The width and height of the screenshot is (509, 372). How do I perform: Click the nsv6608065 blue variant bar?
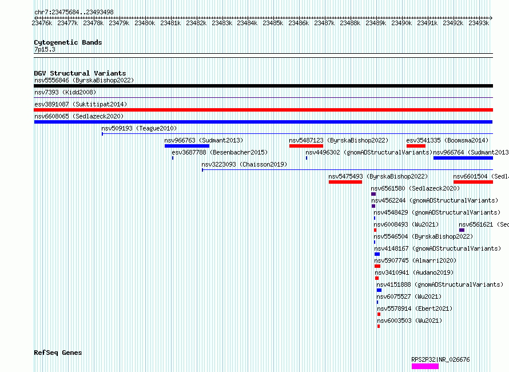pyautogui.click(x=263, y=122)
